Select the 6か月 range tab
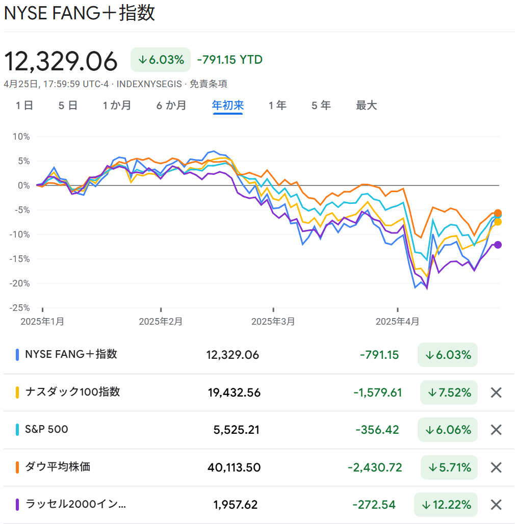Viewport: 515px width, 524px height. click(x=171, y=106)
